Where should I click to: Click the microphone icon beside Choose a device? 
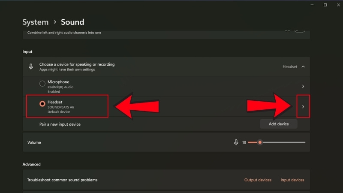(x=31, y=66)
